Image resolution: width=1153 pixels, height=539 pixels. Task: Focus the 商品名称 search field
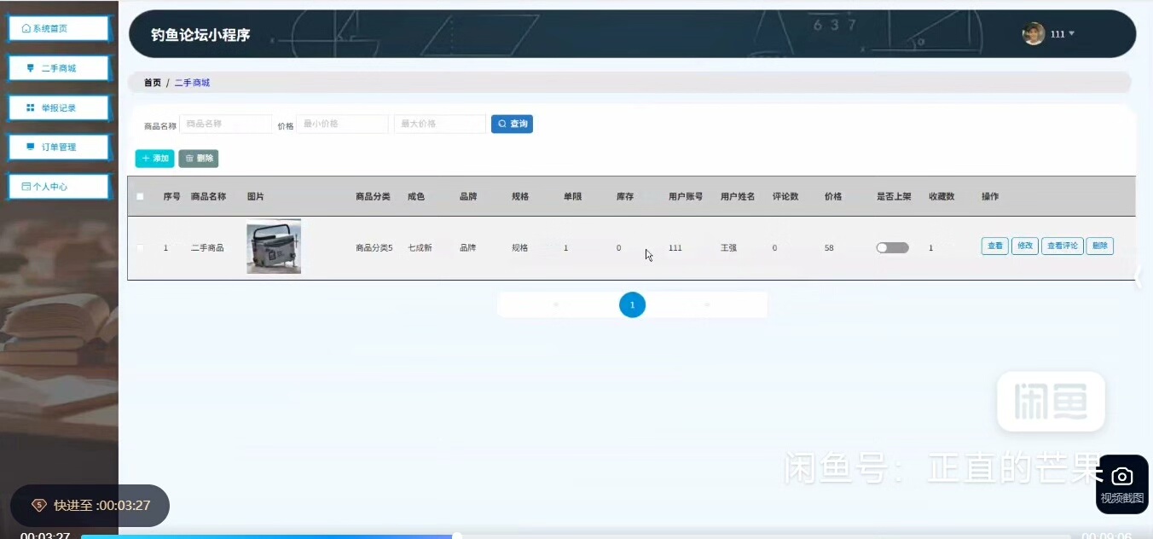225,124
